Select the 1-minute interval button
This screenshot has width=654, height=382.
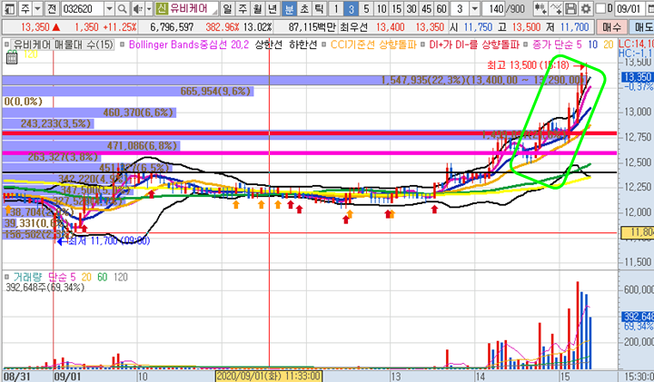tap(336, 8)
